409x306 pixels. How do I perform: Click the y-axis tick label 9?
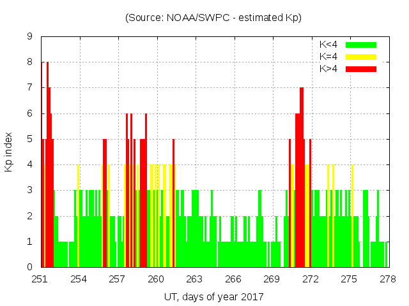[30, 37]
